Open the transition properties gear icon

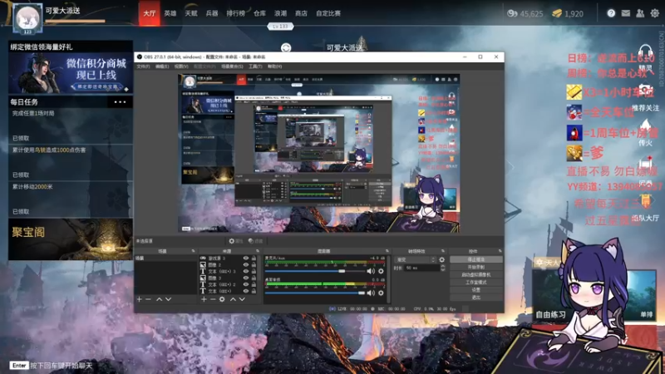tap(442, 259)
